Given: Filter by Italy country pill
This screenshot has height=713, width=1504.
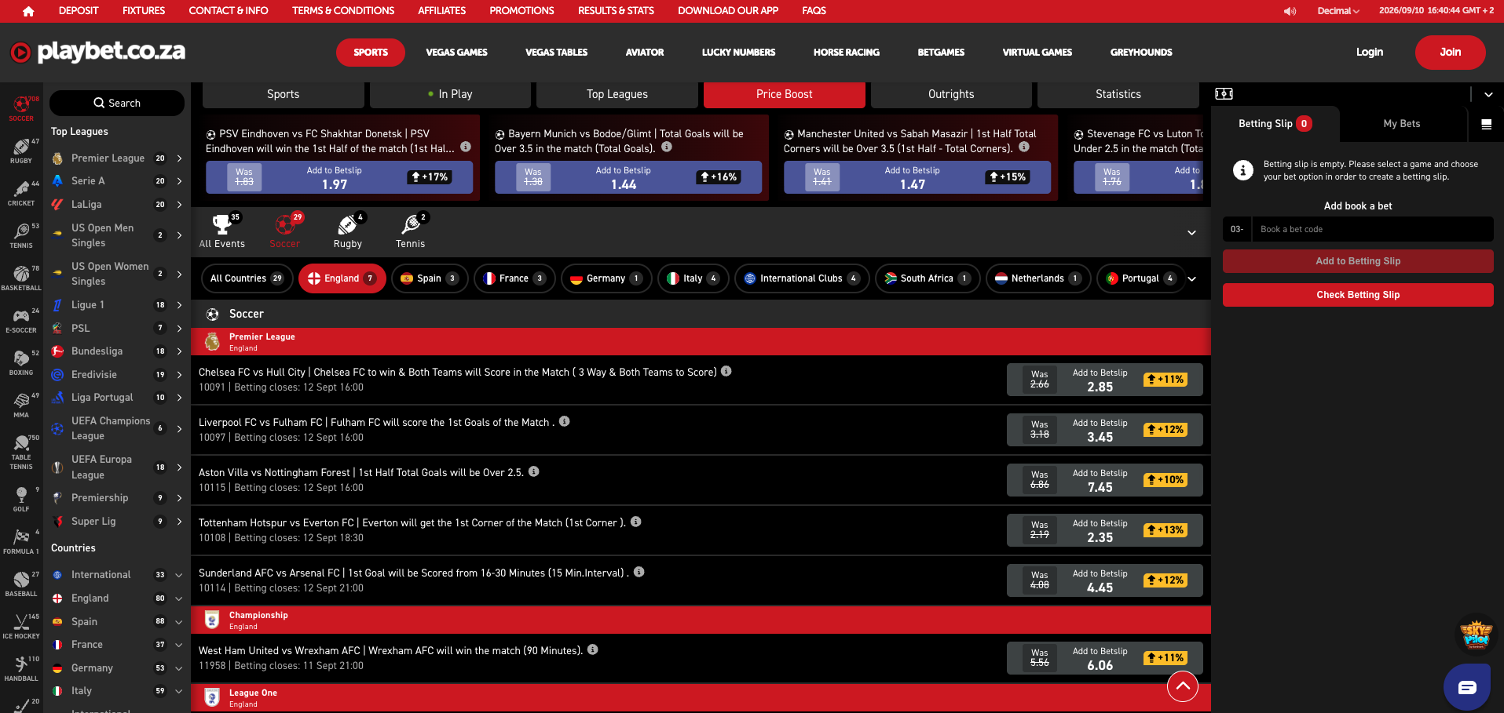Looking at the screenshot, I should click(693, 278).
